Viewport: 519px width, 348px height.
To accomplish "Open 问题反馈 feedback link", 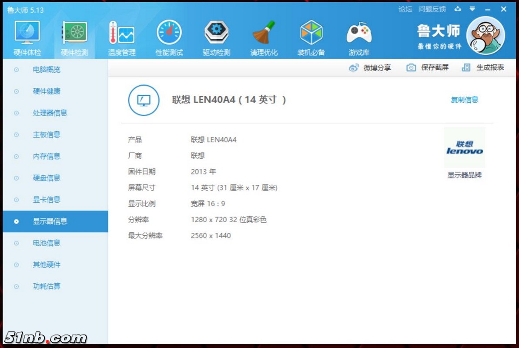I will pos(432,9).
